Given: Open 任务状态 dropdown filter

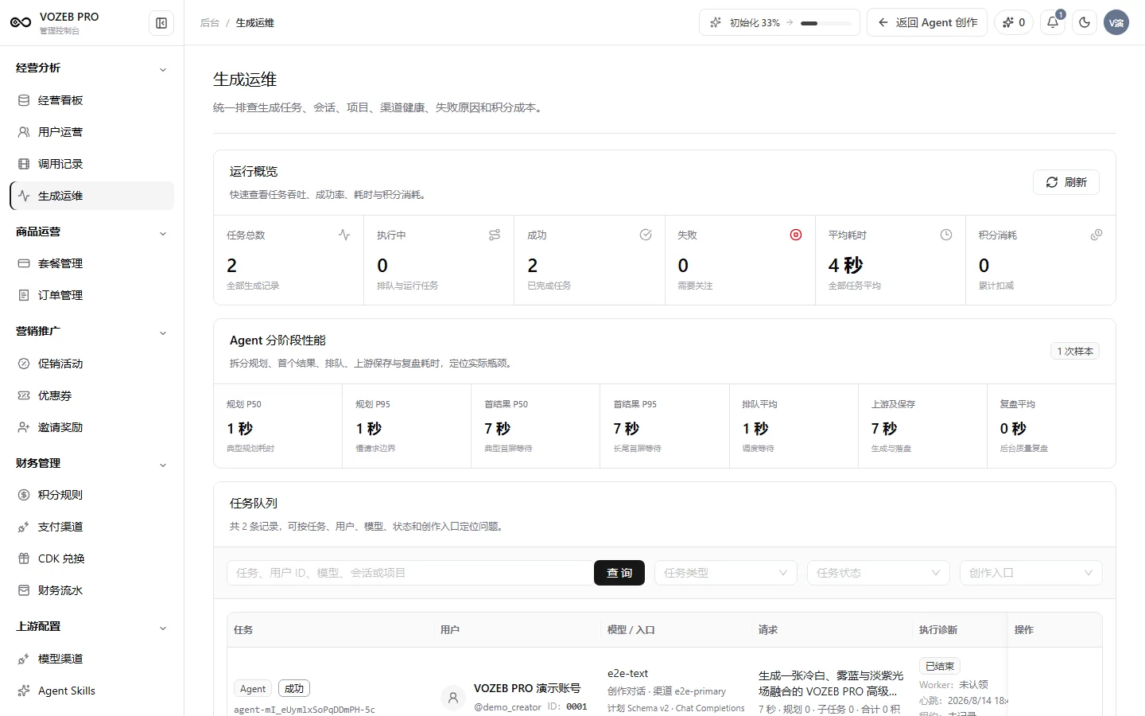Looking at the screenshot, I should [x=878, y=573].
